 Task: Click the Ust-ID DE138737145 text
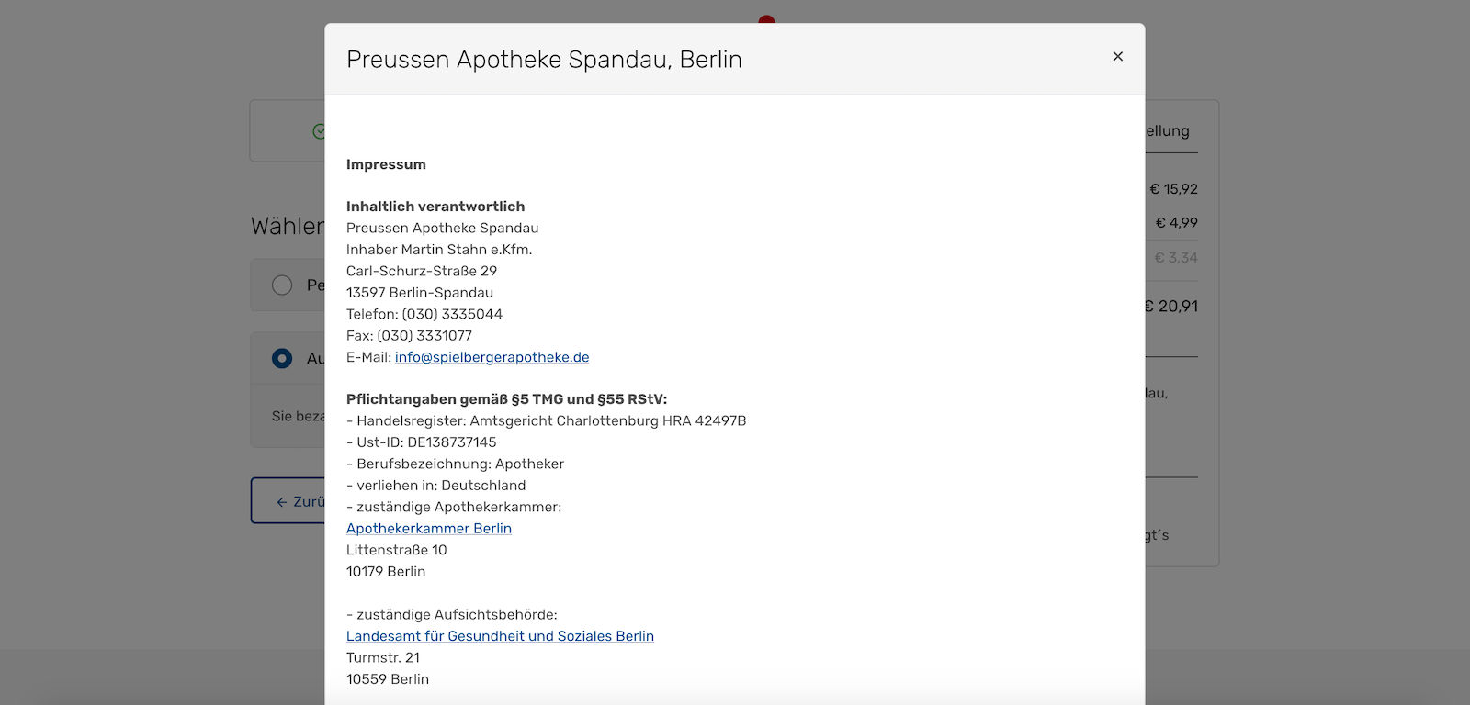click(421, 442)
